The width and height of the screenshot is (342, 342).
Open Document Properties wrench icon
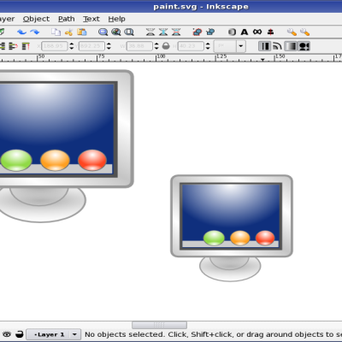(304, 32)
